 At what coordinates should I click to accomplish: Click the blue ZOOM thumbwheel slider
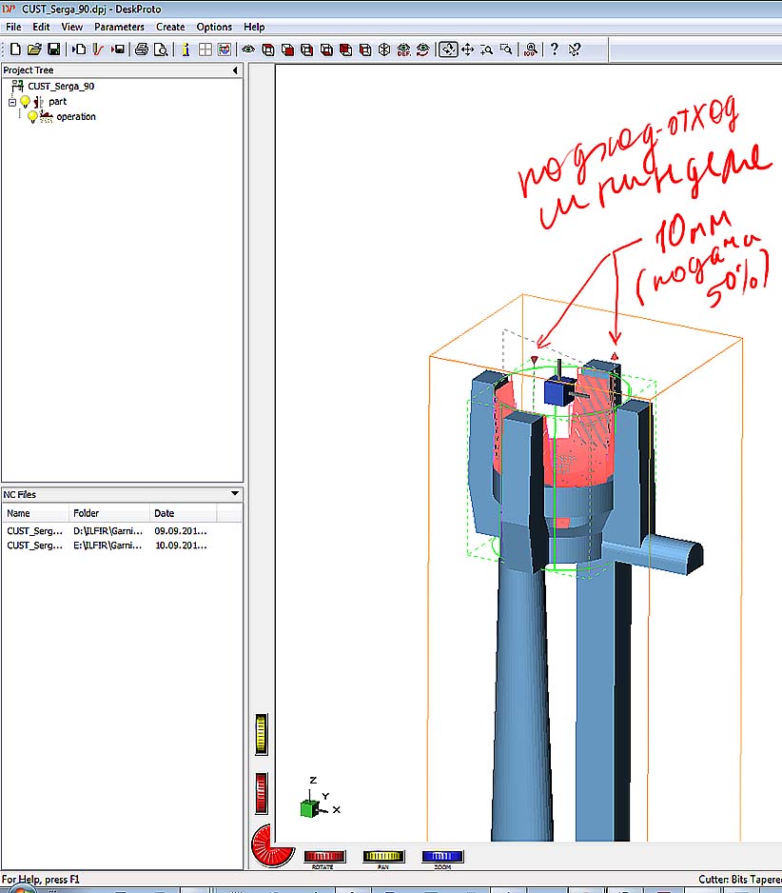point(442,857)
